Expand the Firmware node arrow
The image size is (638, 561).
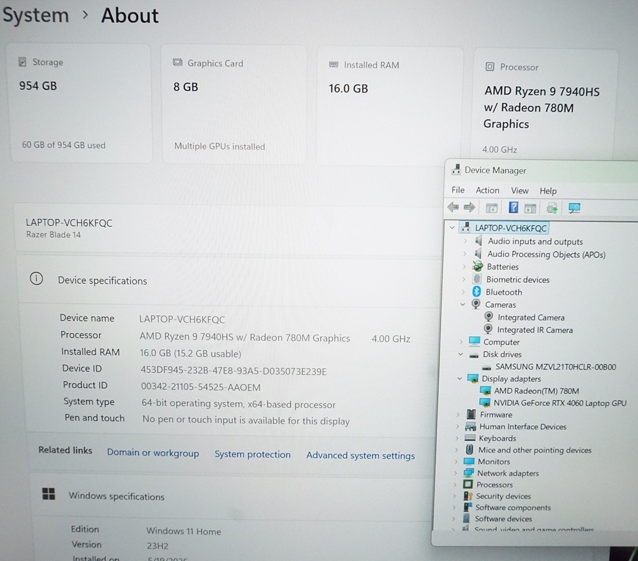tap(457, 414)
